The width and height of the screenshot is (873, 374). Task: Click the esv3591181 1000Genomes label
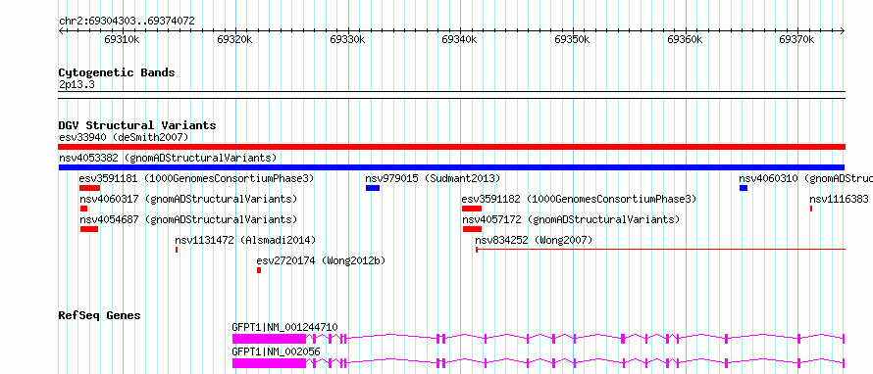tap(196, 178)
